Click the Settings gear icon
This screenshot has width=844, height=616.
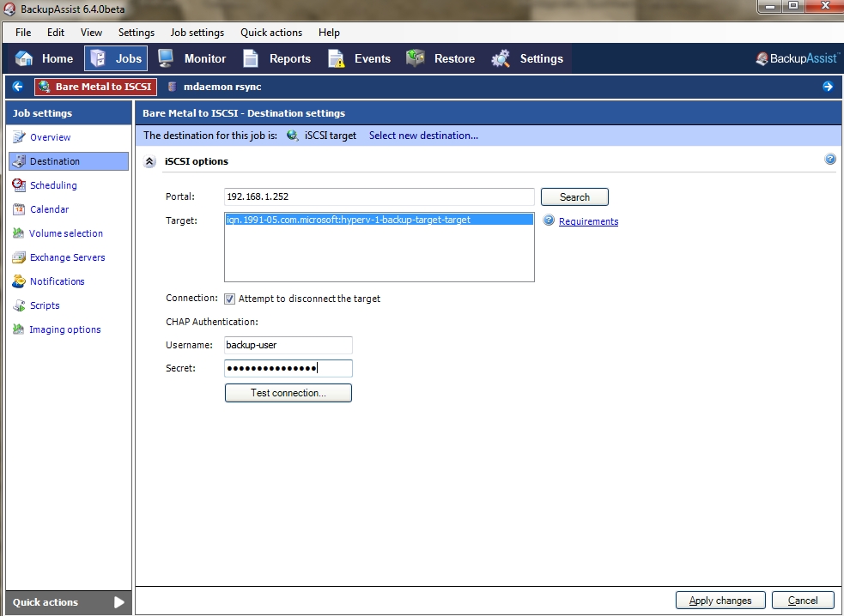[501, 58]
